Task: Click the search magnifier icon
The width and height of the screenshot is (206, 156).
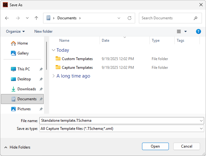Action: click(195, 18)
